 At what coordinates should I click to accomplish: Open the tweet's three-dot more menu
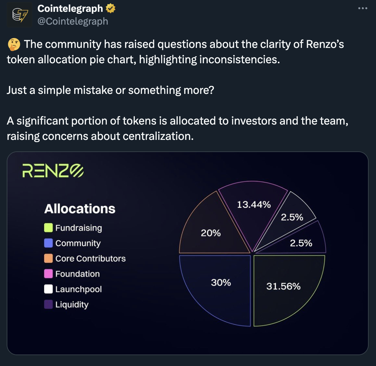pyautogui.click(x=363, y=8)
